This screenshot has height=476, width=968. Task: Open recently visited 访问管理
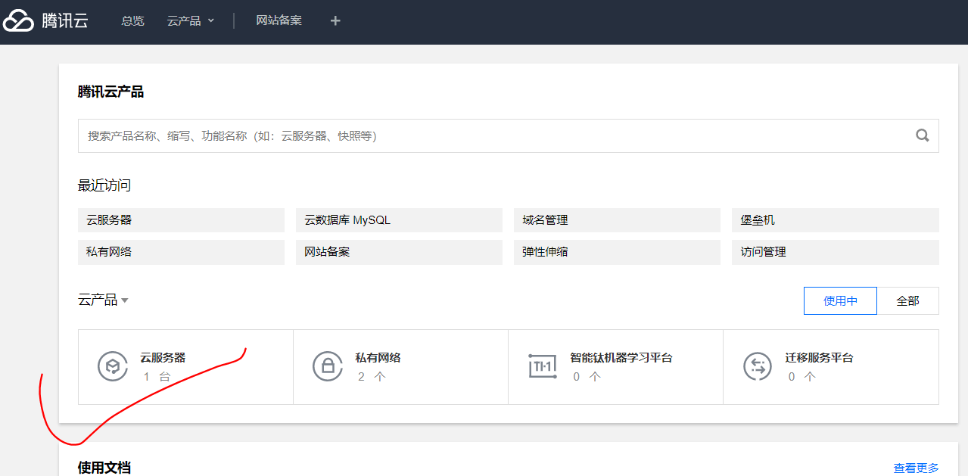click(x=836, y=252)
